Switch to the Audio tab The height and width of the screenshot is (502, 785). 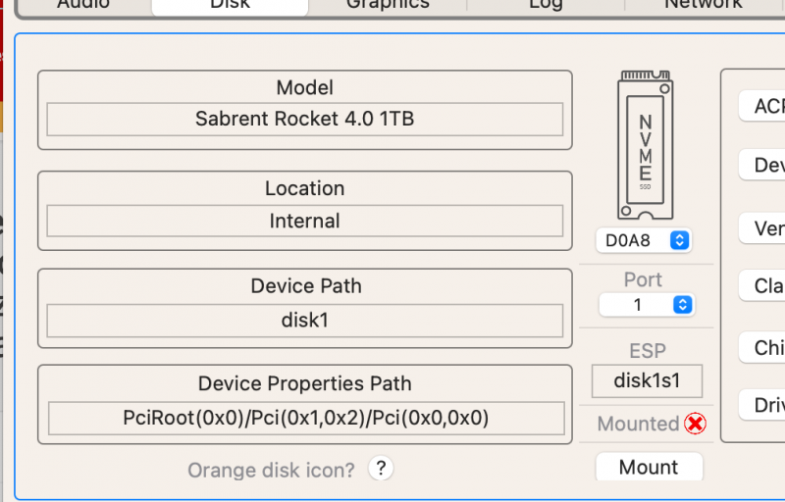[82, 5]
